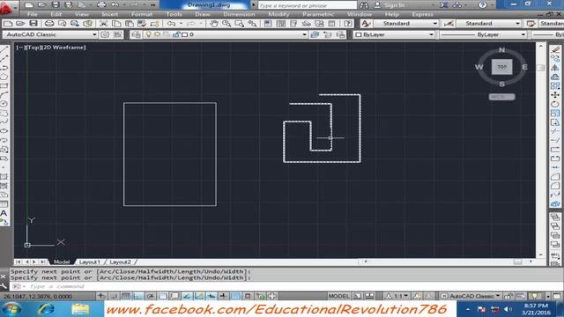The width and height of the screenshot is (564, 317).
Task: Click the Text Style icon
Action: pyautogui.click(x=366, y=24)
